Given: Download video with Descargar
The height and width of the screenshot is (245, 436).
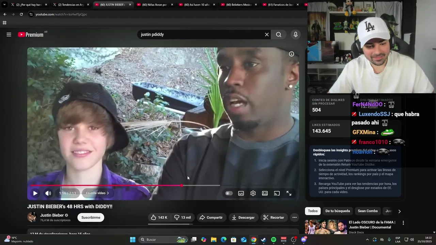Looking at the screenshot, I should point(243,217).
